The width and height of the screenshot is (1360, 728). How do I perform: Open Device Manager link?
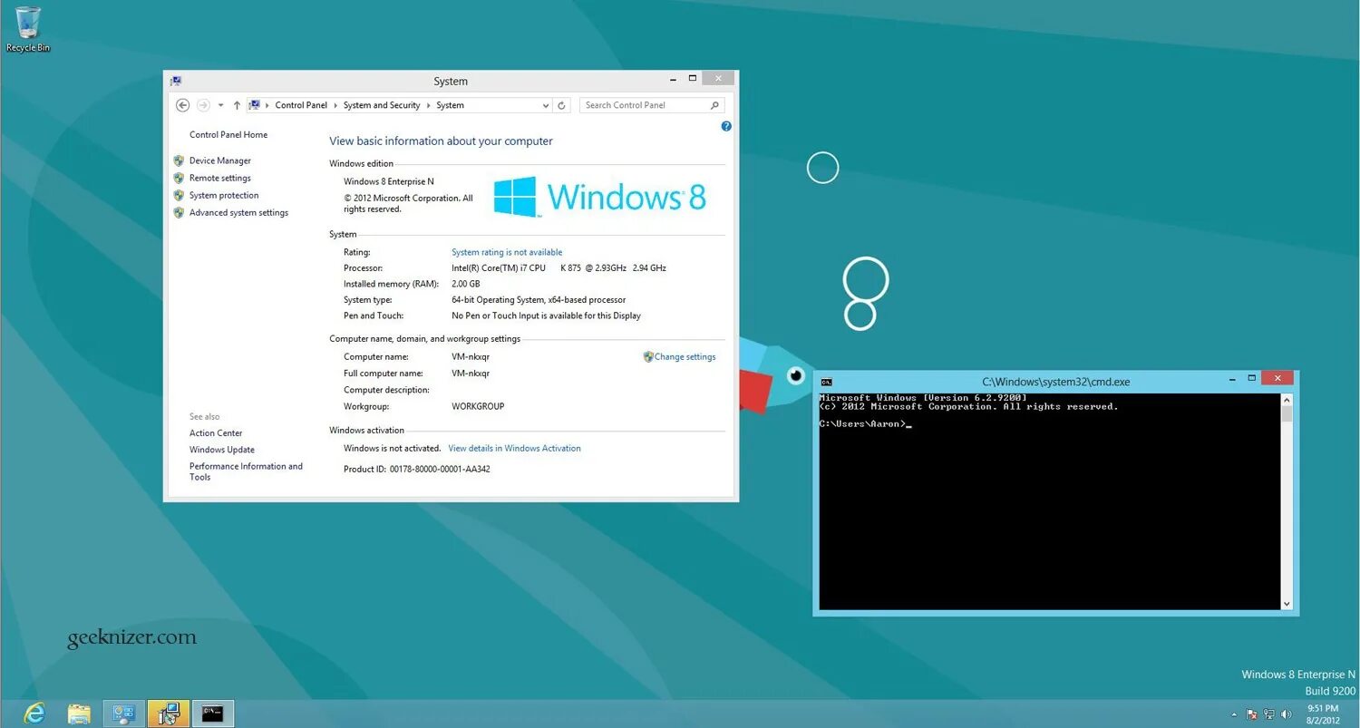pyautogui.click(x=220, y=160)
